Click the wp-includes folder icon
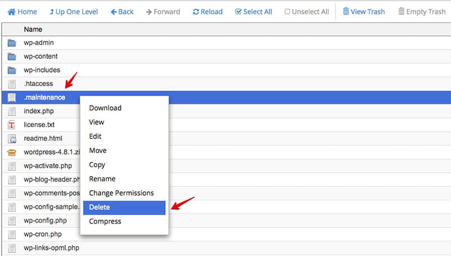This screenshot has height=256, width=451. pos(12,70)
